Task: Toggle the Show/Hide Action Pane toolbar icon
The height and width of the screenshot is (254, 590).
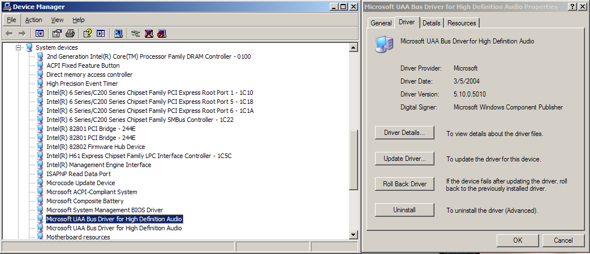Action: (x=101, y=34)
